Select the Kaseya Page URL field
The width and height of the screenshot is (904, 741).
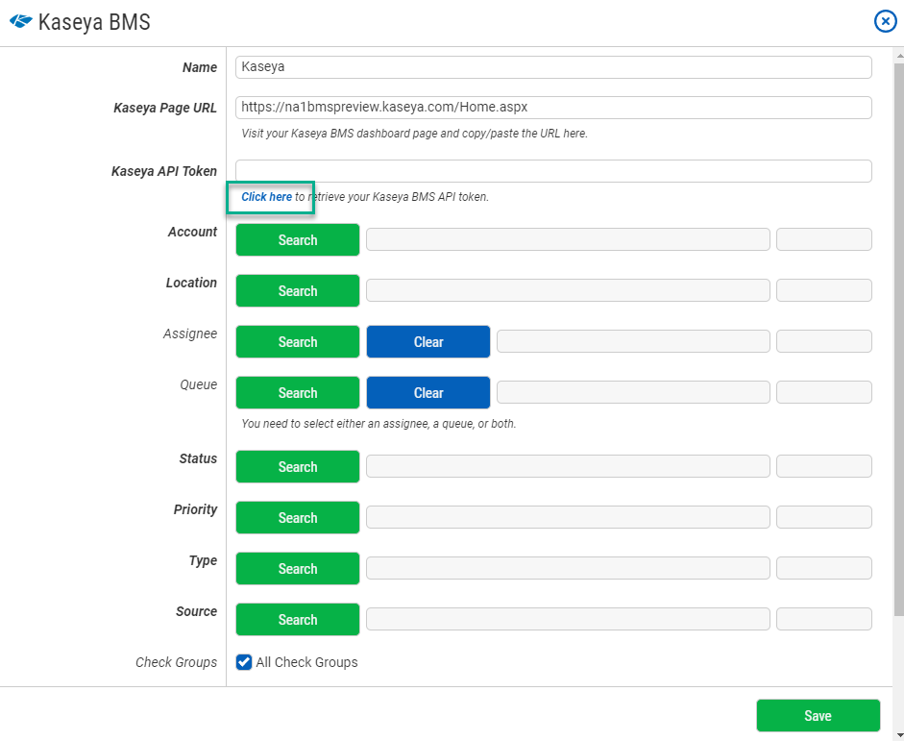(553, 108)
